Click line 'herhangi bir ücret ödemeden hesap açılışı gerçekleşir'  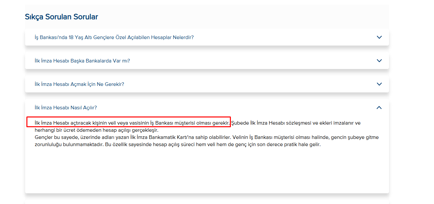pyautogui.click(x=97, y=130)
